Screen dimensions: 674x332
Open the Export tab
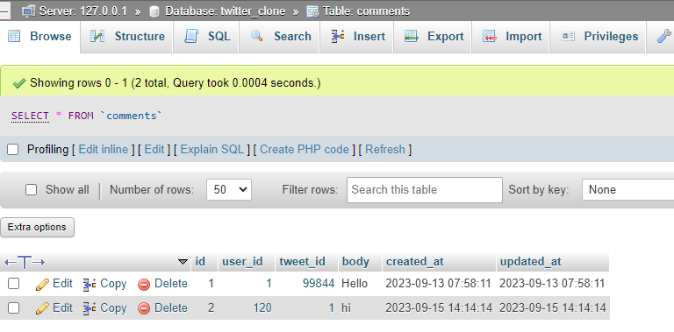point(434,37)
